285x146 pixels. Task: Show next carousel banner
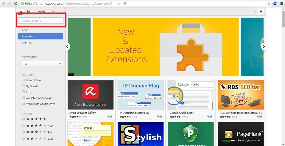click(x=263, y=47)
